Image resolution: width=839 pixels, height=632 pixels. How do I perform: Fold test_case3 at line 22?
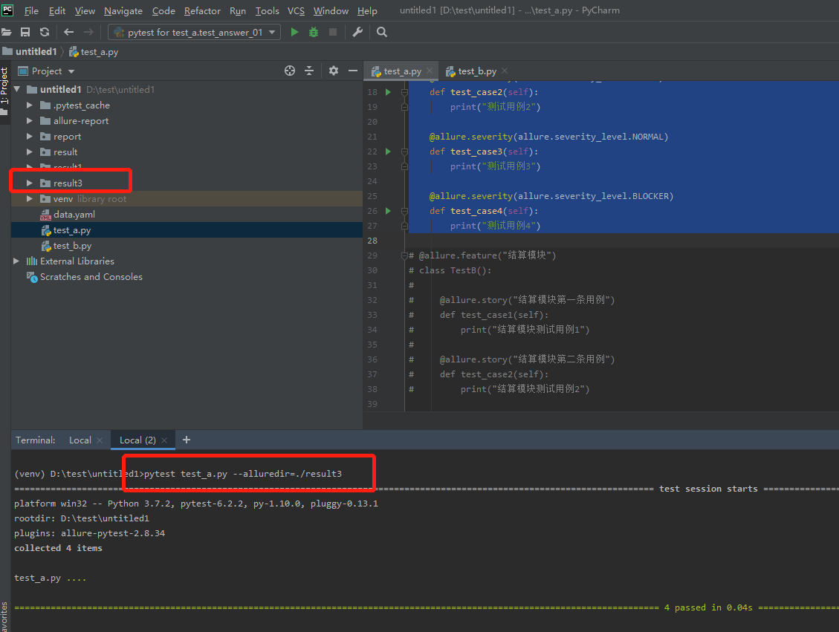404,152
